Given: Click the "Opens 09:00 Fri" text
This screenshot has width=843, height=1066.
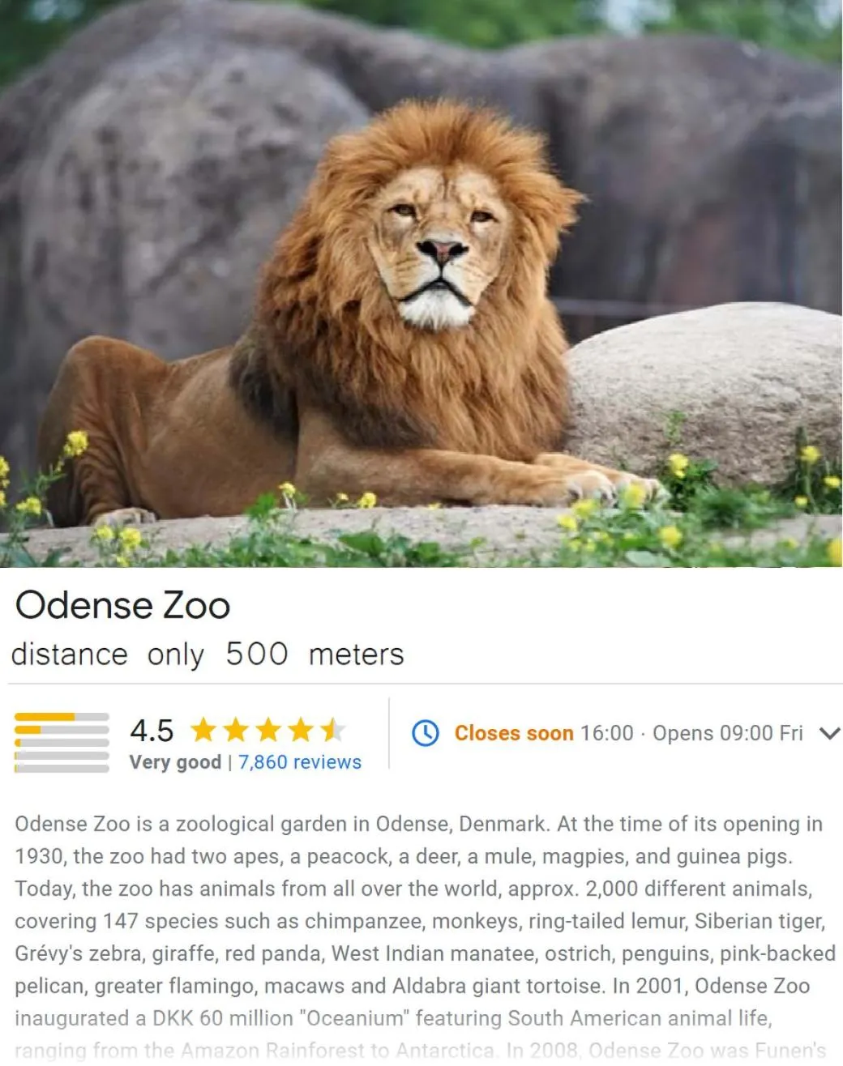Looking at the screenshot, I should coord(727,733).
